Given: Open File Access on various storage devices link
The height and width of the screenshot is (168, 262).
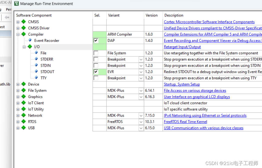Looking at the screenshot, I should pyautogui.click(x=195, y=91).
